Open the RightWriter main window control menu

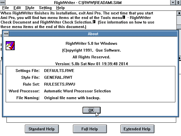[x=2, y=3]
